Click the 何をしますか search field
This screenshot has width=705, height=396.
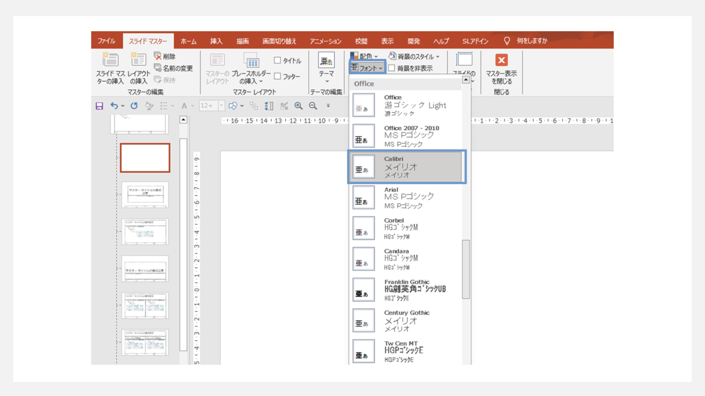point(532,41)
